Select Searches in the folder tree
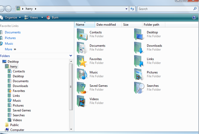This screenshot has height=134, width=199. point(19,115)
